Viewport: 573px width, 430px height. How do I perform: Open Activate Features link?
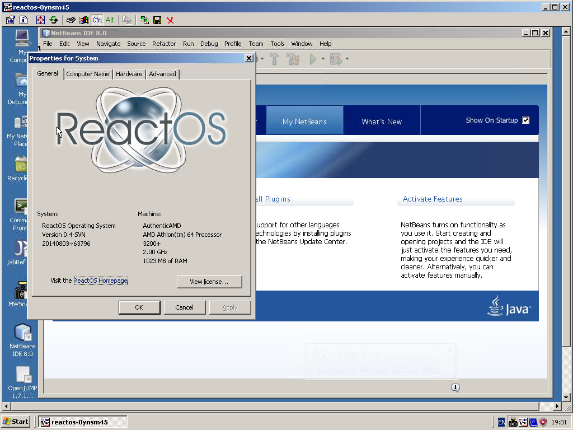[433, 199]
